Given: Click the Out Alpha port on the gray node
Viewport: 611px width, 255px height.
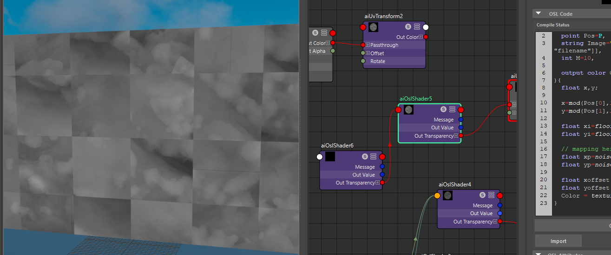Looking at the screenshot, I should [333, 51].
